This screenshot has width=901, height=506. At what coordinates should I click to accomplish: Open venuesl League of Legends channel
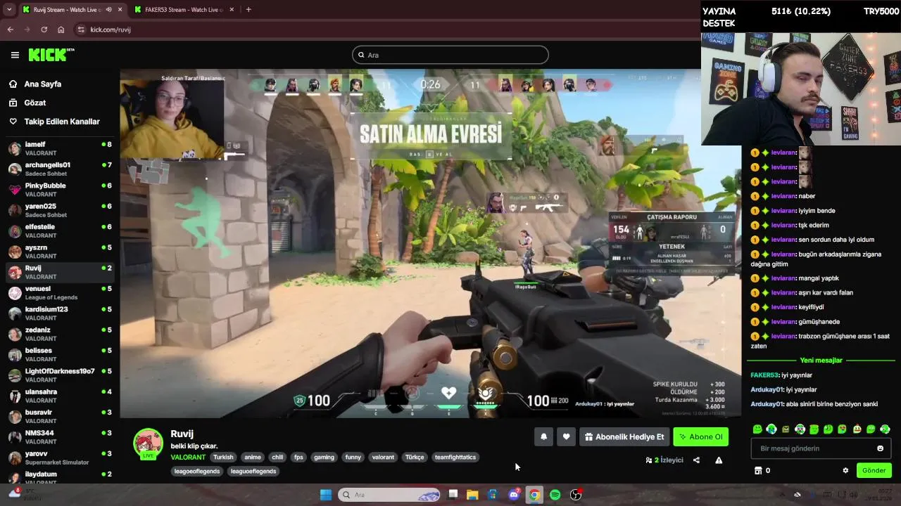[59, 292]
